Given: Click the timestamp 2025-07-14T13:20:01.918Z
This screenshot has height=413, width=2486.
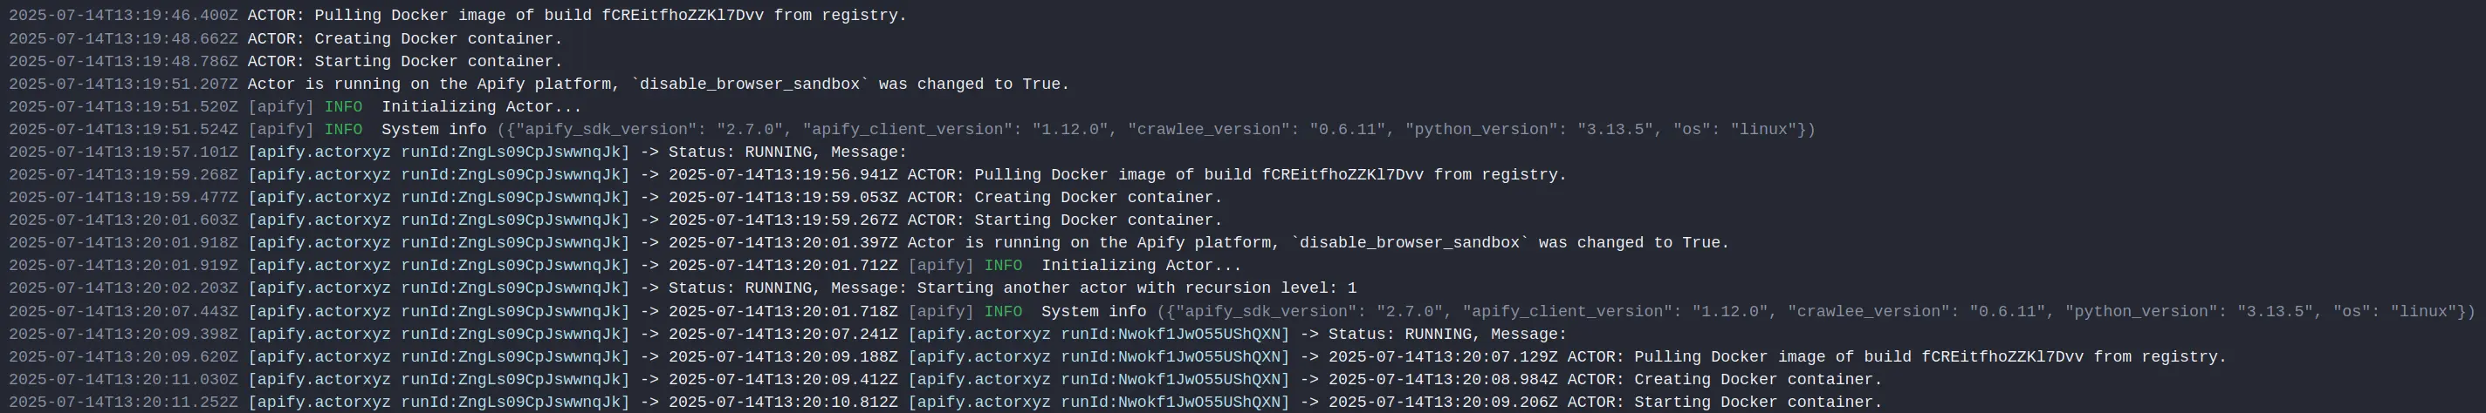Looking at the screenshot, I should pos(124,242).
